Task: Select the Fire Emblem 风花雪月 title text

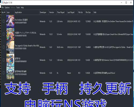Action: [x=21, y=20]
